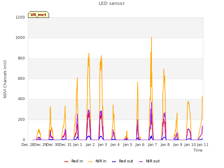
Task: Click the LED sensor chart title
Action: click(x=112, y=3)
